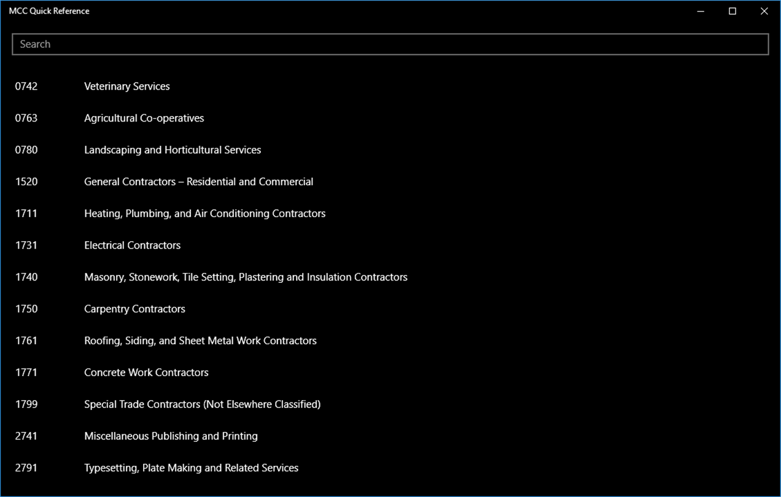
Task: Maximize the MCC Quick Reference window
Action: [732, 11]
